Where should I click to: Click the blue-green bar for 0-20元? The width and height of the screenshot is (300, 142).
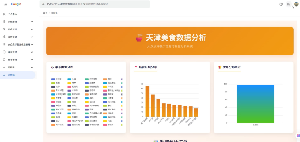click(x=256, y=104)
